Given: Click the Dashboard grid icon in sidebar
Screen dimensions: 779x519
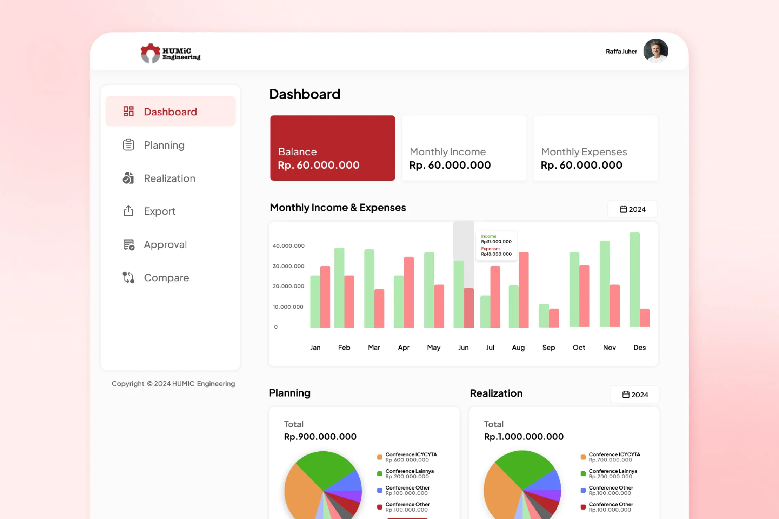Looking at the screenshot, I should pyautogui.click(x=128, y=112).
